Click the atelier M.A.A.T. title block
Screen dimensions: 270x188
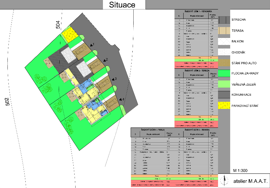point(250,181)
